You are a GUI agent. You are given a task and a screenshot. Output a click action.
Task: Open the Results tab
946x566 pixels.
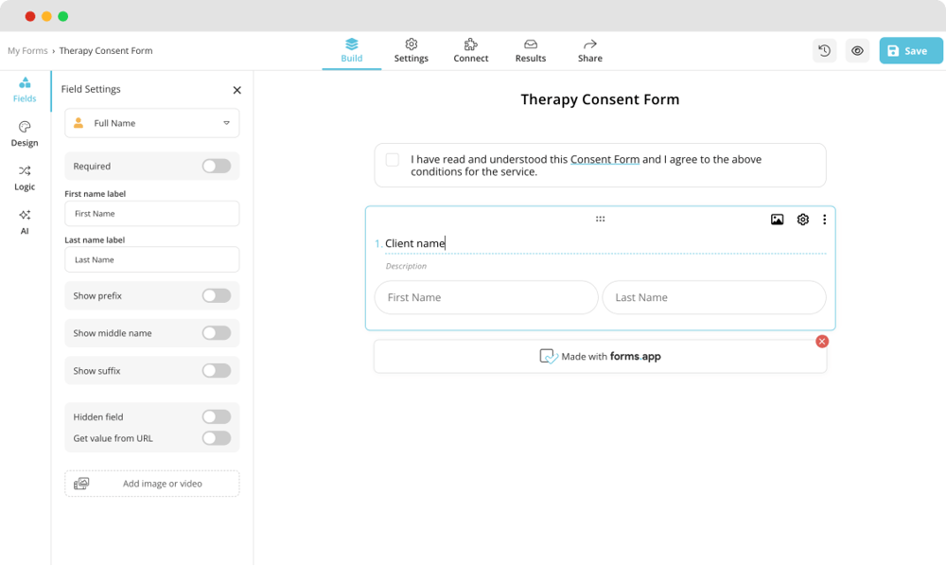pos(530,50)
